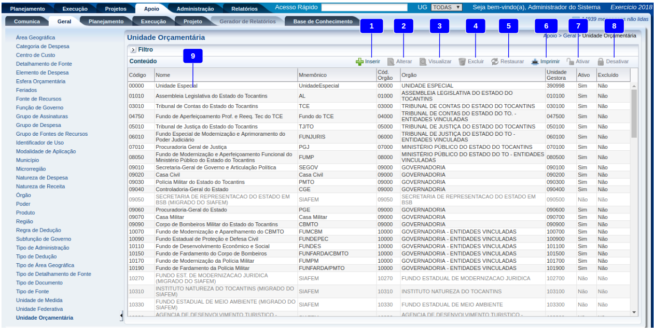Click the Visualizar magnifier icon
Image resolution: width=654 pixels, height=328 pixels.
(423, 62)
